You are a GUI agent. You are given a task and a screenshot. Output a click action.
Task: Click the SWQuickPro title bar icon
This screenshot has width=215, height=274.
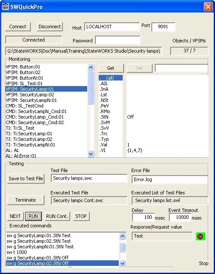pyautogui.click(x=6, y=7)
